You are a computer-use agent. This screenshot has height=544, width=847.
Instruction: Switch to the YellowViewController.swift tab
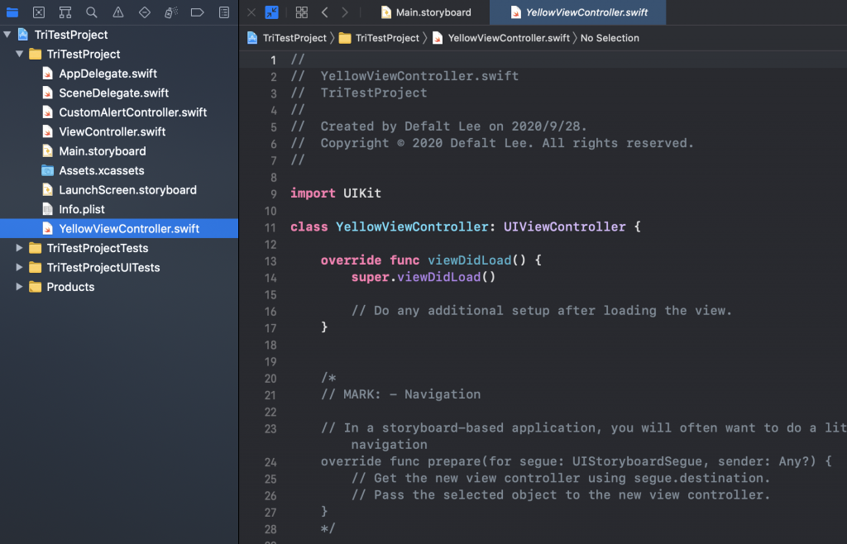(x=578, y=12)
